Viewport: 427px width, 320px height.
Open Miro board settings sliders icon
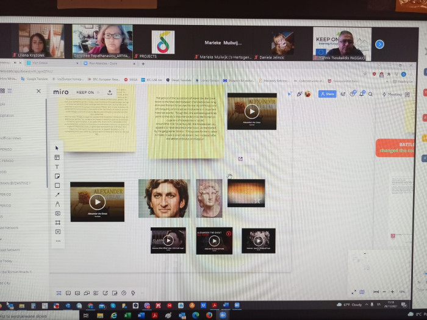tap(343, 94)
